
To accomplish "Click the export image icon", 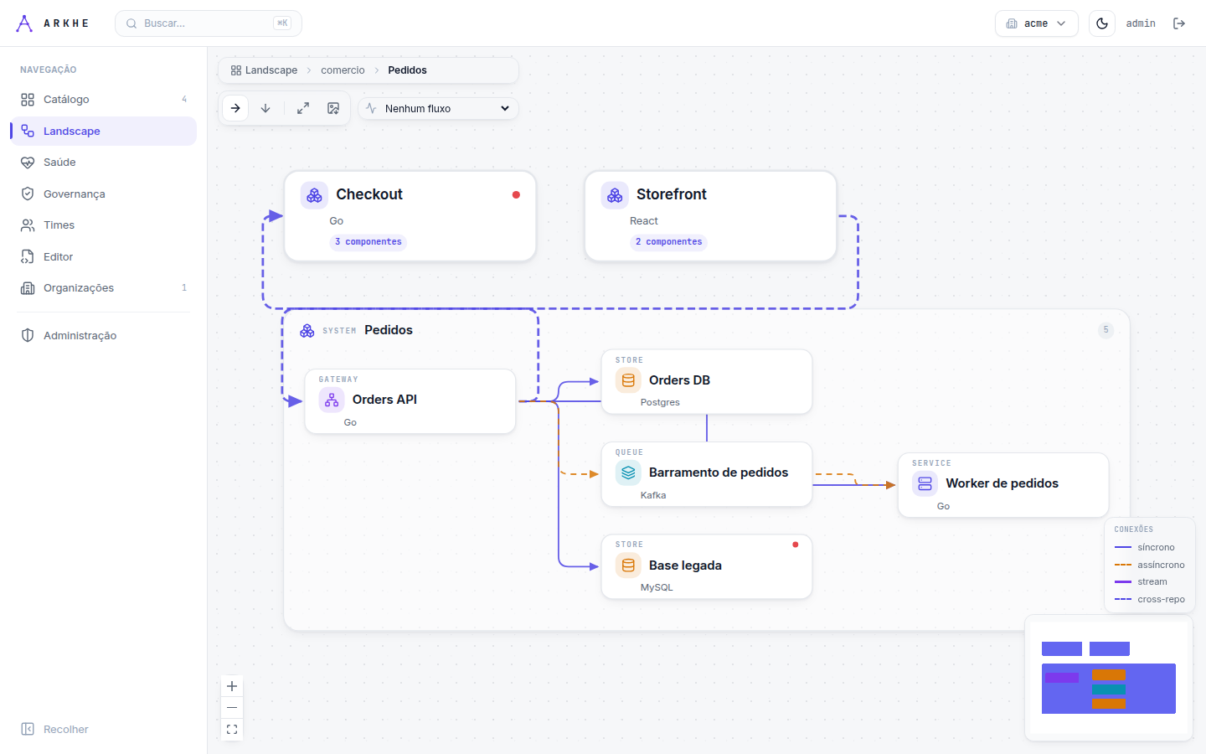I will point(333,108).
